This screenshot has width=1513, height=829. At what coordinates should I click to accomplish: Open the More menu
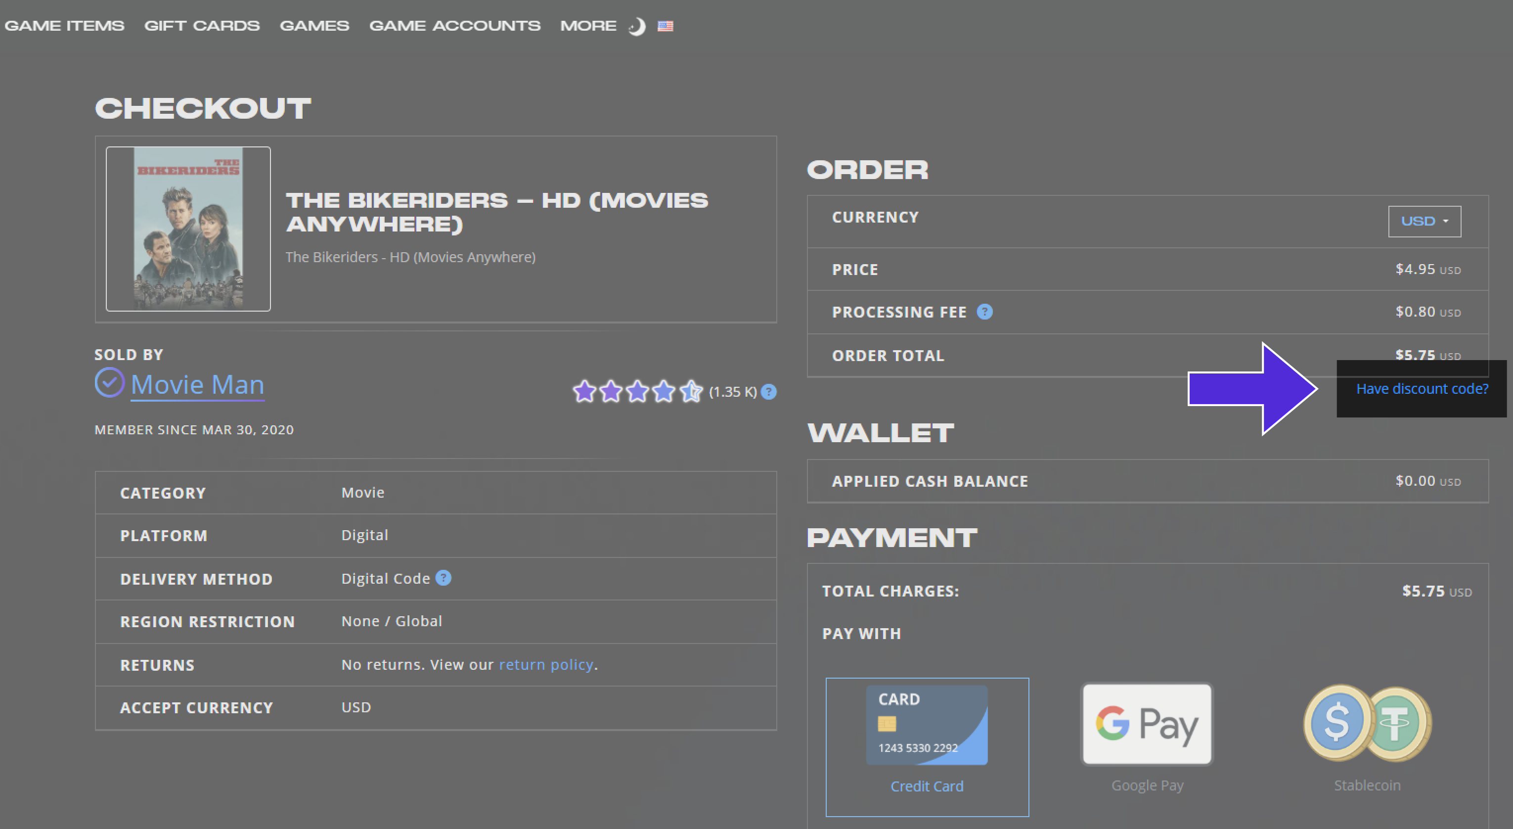pyautogui.click(x=588, y=26)
